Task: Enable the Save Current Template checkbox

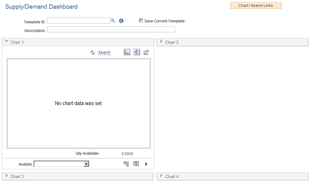Action: click(141, 21)
